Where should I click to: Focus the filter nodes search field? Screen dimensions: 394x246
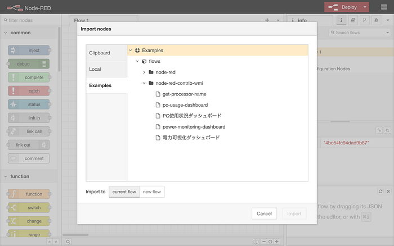pos(30,20)
